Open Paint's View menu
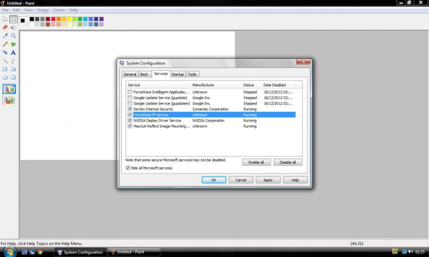This screenshot has width=429, height=257. 29,10
